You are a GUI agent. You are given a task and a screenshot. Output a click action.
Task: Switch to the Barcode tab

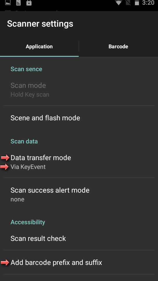118,47
